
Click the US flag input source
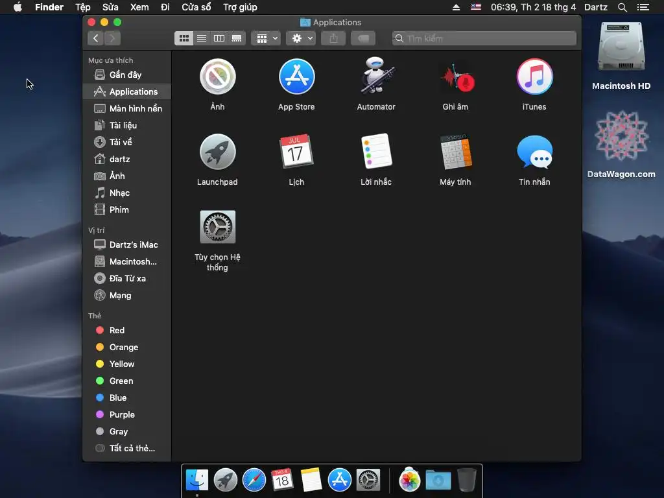tap(476, 6)
